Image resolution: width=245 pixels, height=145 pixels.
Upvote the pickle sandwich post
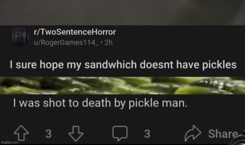(x=21, y=133)
